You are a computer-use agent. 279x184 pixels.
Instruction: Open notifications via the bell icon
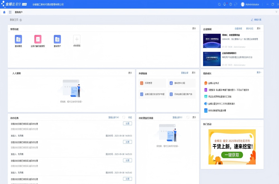pyautogui.click(x=225, y=4)
